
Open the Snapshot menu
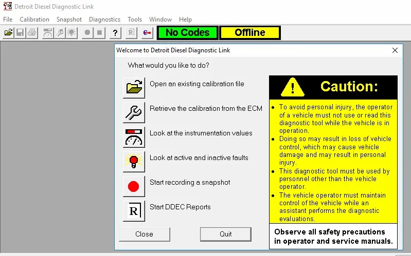(x=69, y=19)
